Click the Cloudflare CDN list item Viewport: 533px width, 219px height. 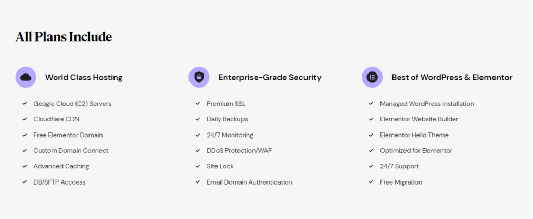tap(56, 119)
